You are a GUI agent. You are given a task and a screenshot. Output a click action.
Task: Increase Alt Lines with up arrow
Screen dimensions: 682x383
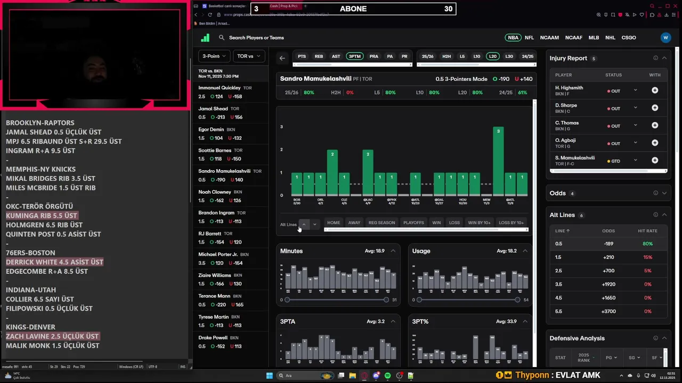pyautogui.click(x=304, y=224)
